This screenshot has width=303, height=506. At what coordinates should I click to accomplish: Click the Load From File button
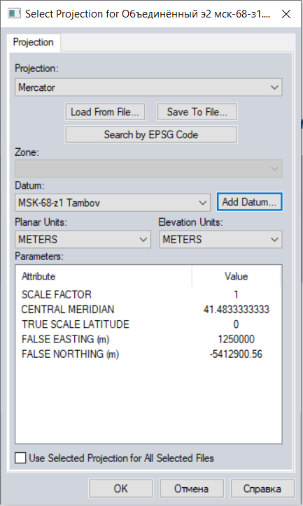105,112
